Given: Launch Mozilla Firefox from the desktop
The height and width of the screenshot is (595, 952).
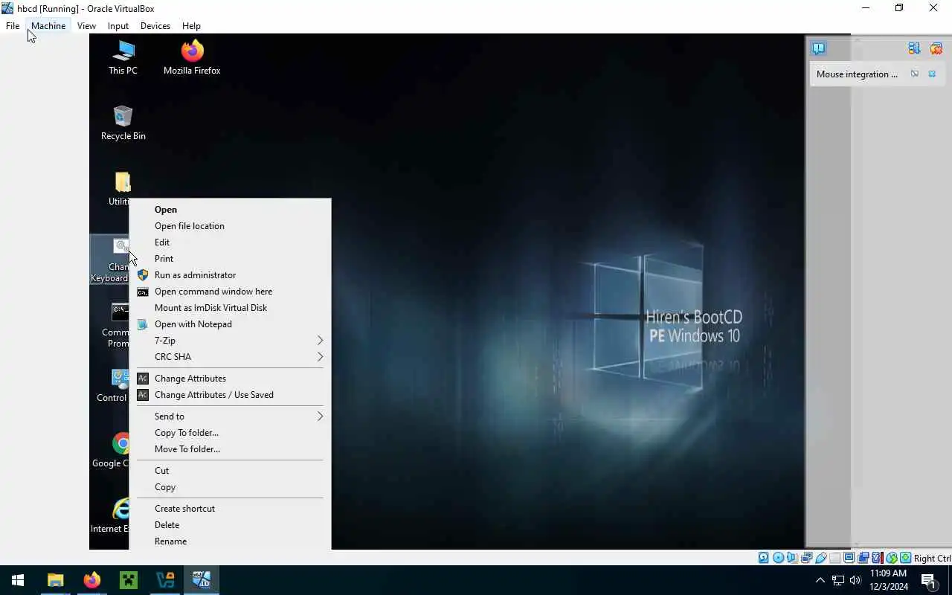Looking at the screenshot, I should click(x=192, y=57).
